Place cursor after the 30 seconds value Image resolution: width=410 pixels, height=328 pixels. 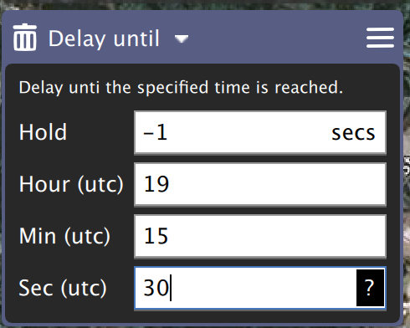171,288
